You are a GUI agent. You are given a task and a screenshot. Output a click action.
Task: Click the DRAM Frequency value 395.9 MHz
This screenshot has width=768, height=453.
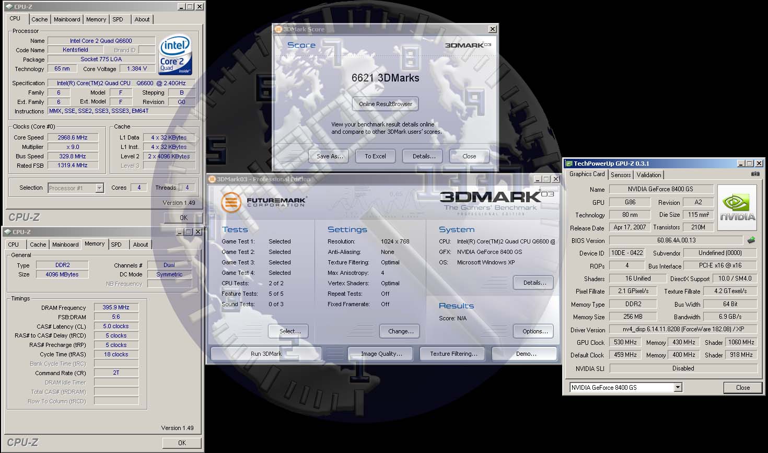click(x=116, y=307)
